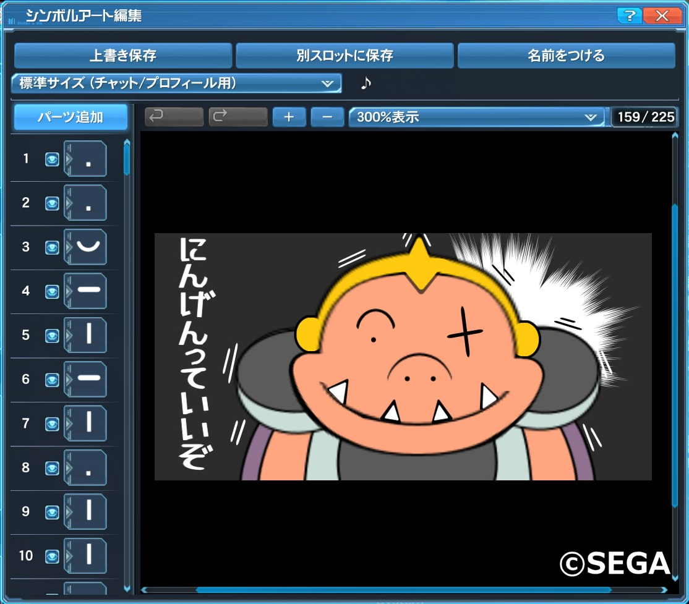This screenshot has height=604, width=689.
Task: Close the シンボルアート編集 window
Action: (662, 16)
